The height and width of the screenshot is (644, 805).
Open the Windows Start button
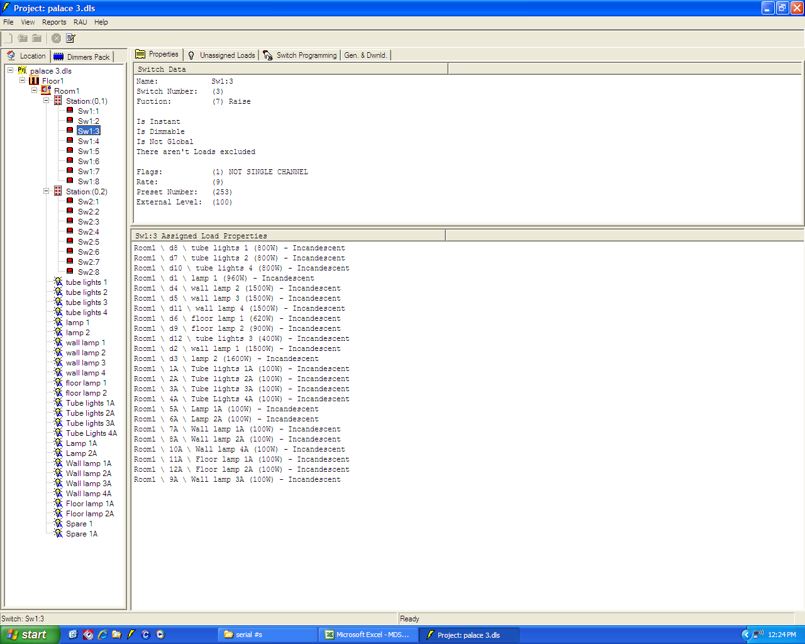pos(30,635)
